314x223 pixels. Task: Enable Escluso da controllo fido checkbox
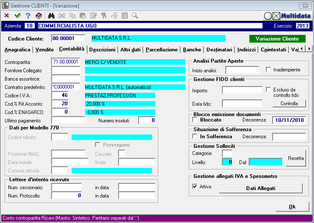tap(268, 89)
